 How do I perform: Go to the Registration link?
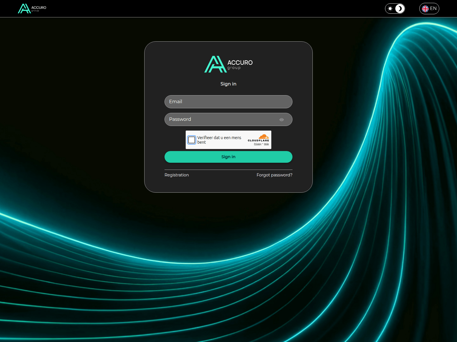(177, 175)
